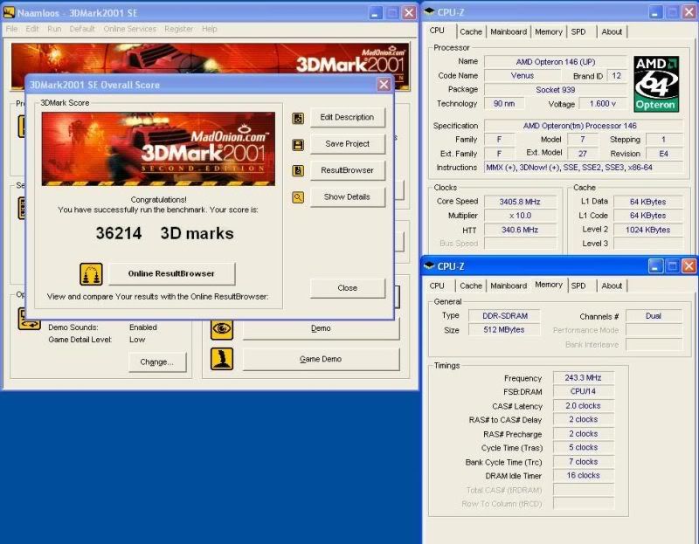The height and width of the screenshot is (544, 699).
Task: Click the Core Speed value 3405.8 MHz
Action: pyautogui.click(x=520, y=202)
